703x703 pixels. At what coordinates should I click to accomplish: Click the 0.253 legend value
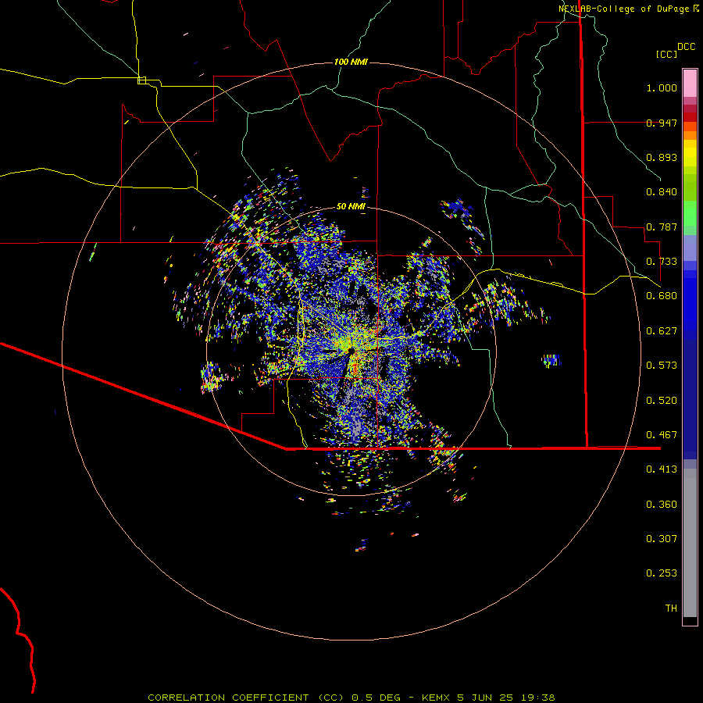point(662,573)
